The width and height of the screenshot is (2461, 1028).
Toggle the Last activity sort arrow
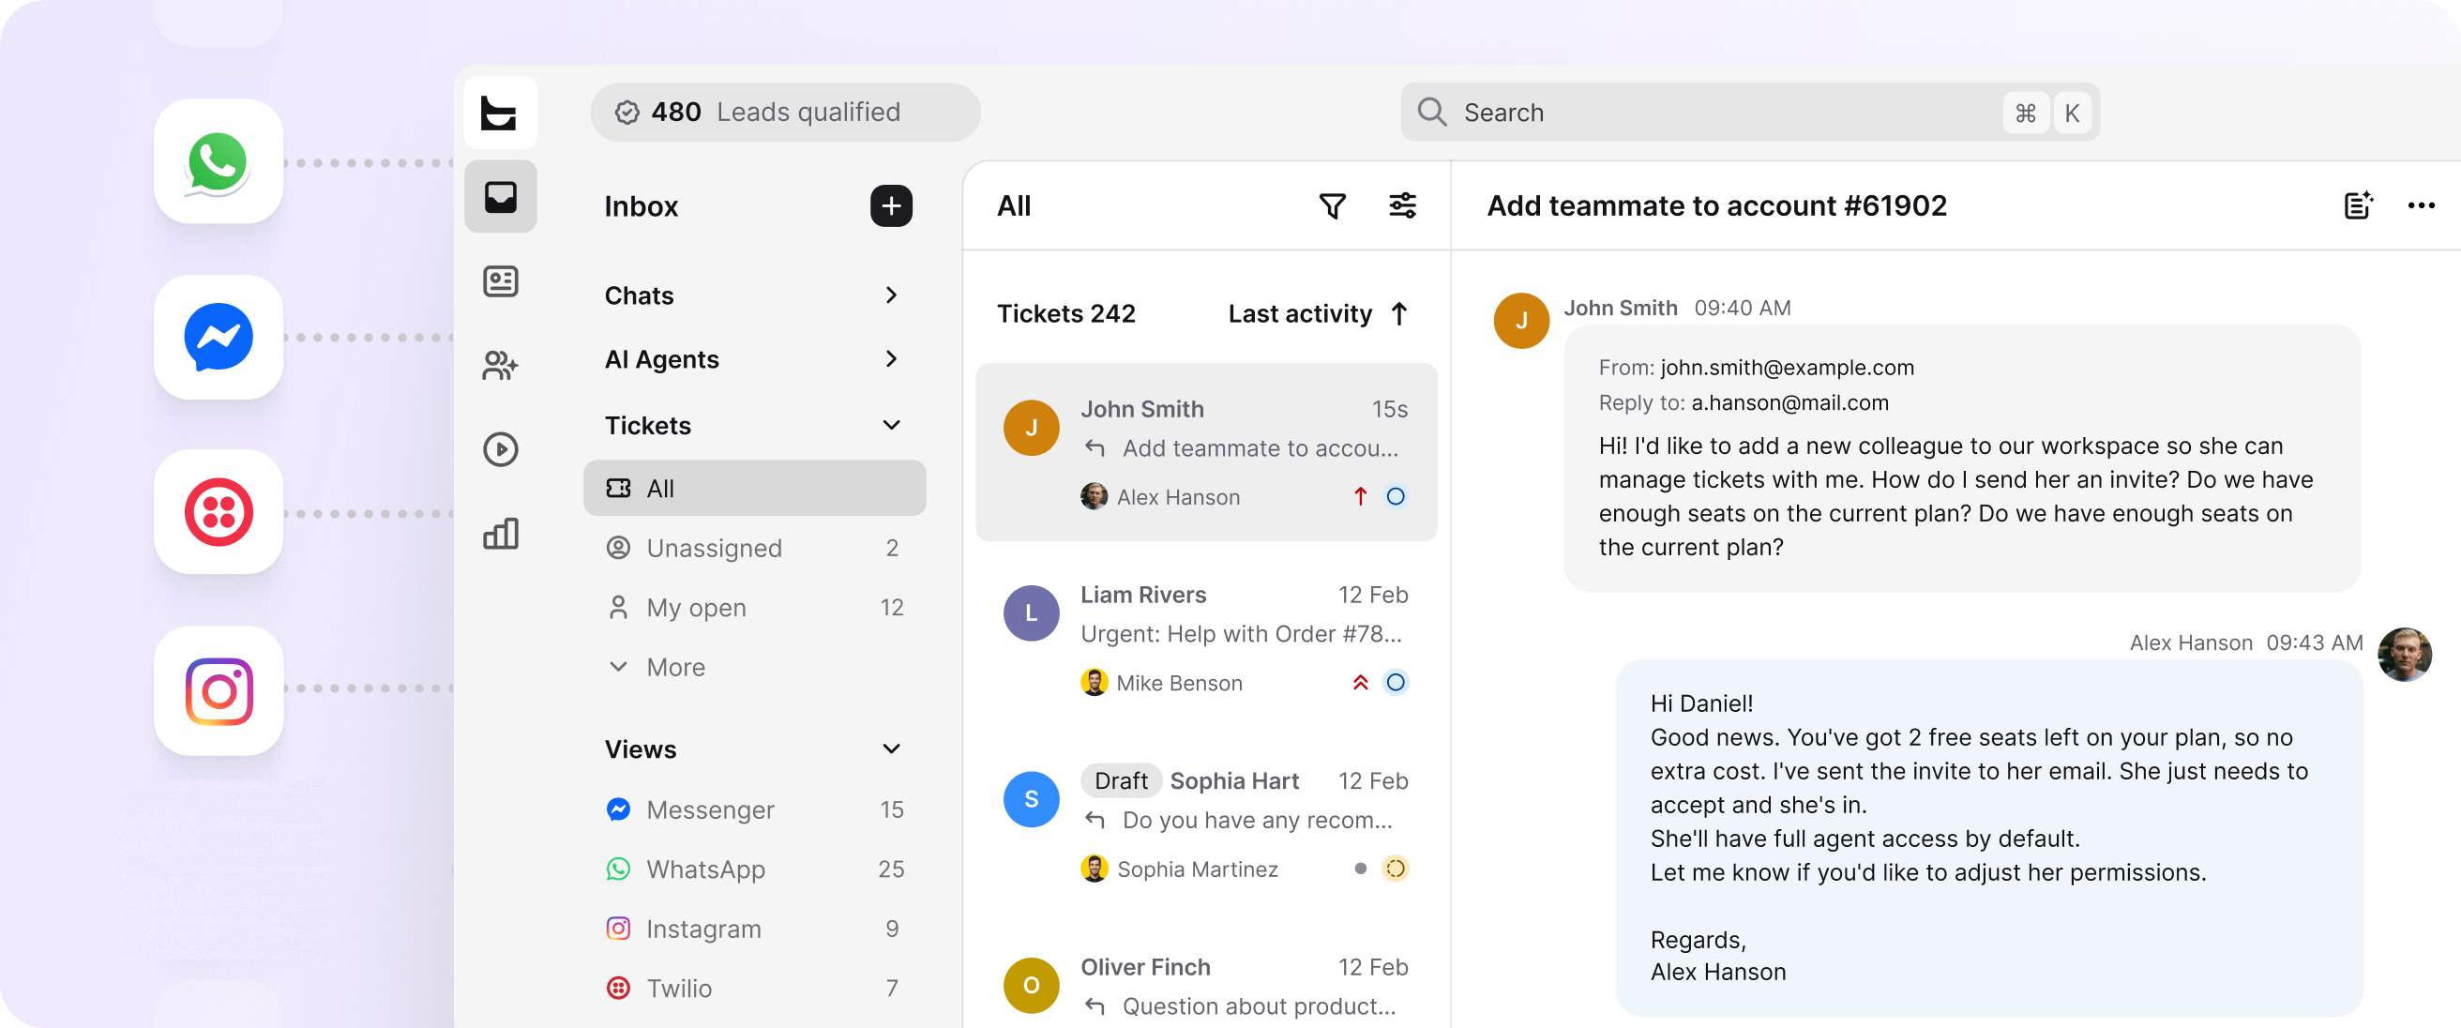[1398, 313]
